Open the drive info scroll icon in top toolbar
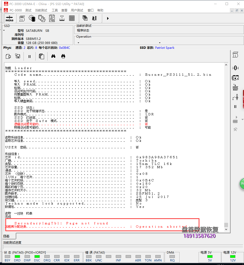244x265 pixels. click(x=22, y=19)
